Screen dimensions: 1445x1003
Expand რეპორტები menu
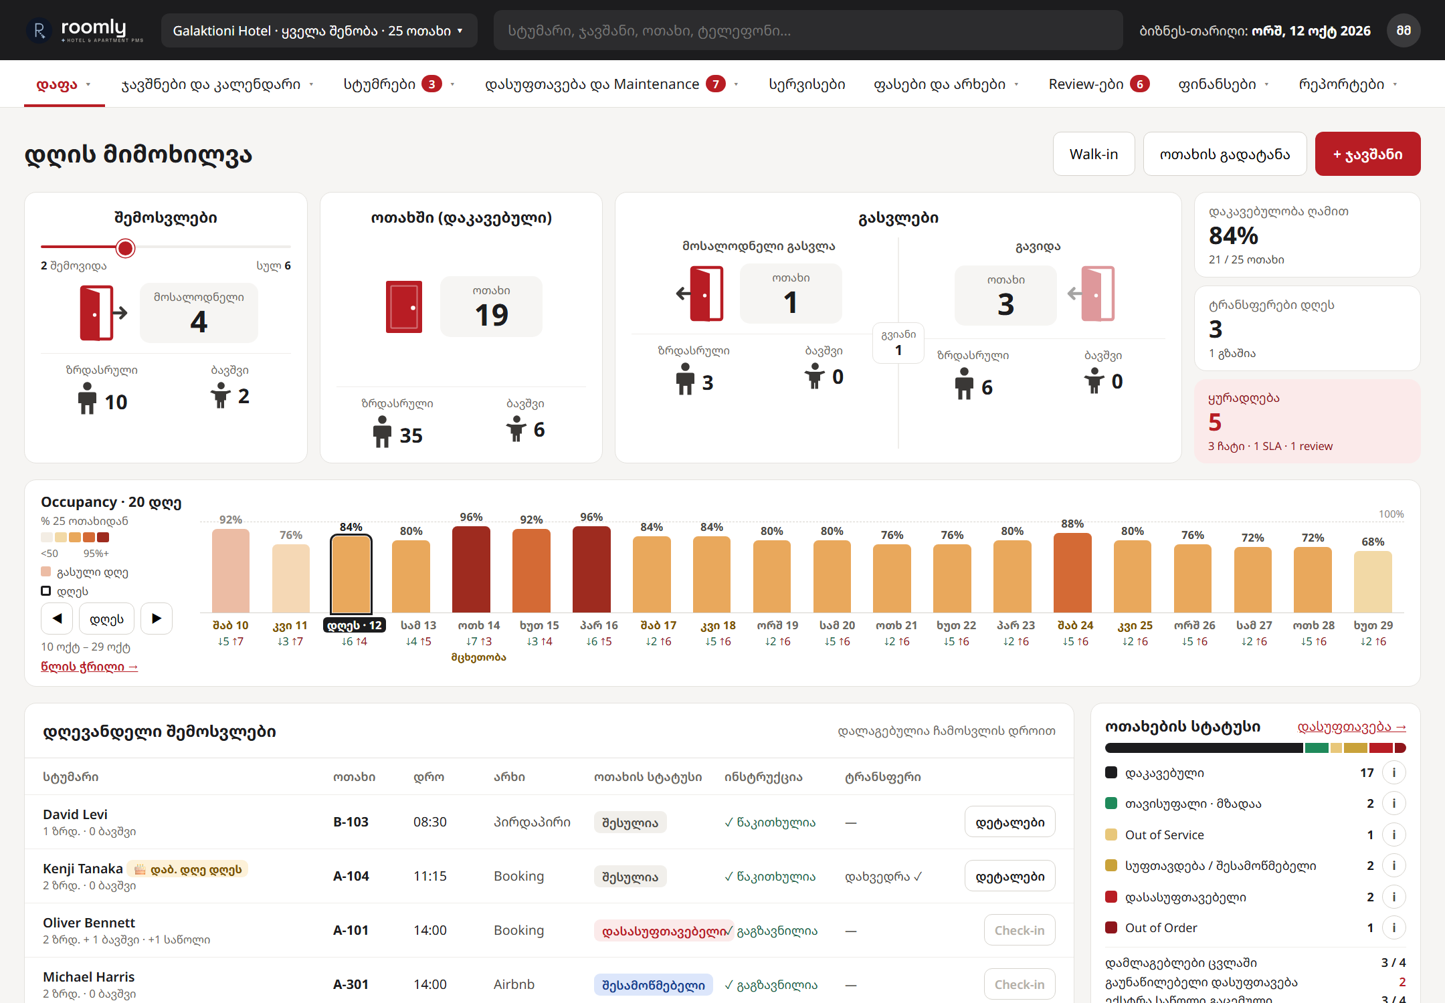[x=1349, y=84]
